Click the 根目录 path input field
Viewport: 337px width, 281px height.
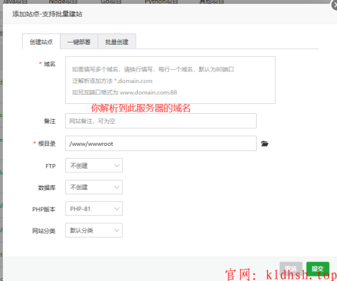pyautogui.click(x=161, y=144)
